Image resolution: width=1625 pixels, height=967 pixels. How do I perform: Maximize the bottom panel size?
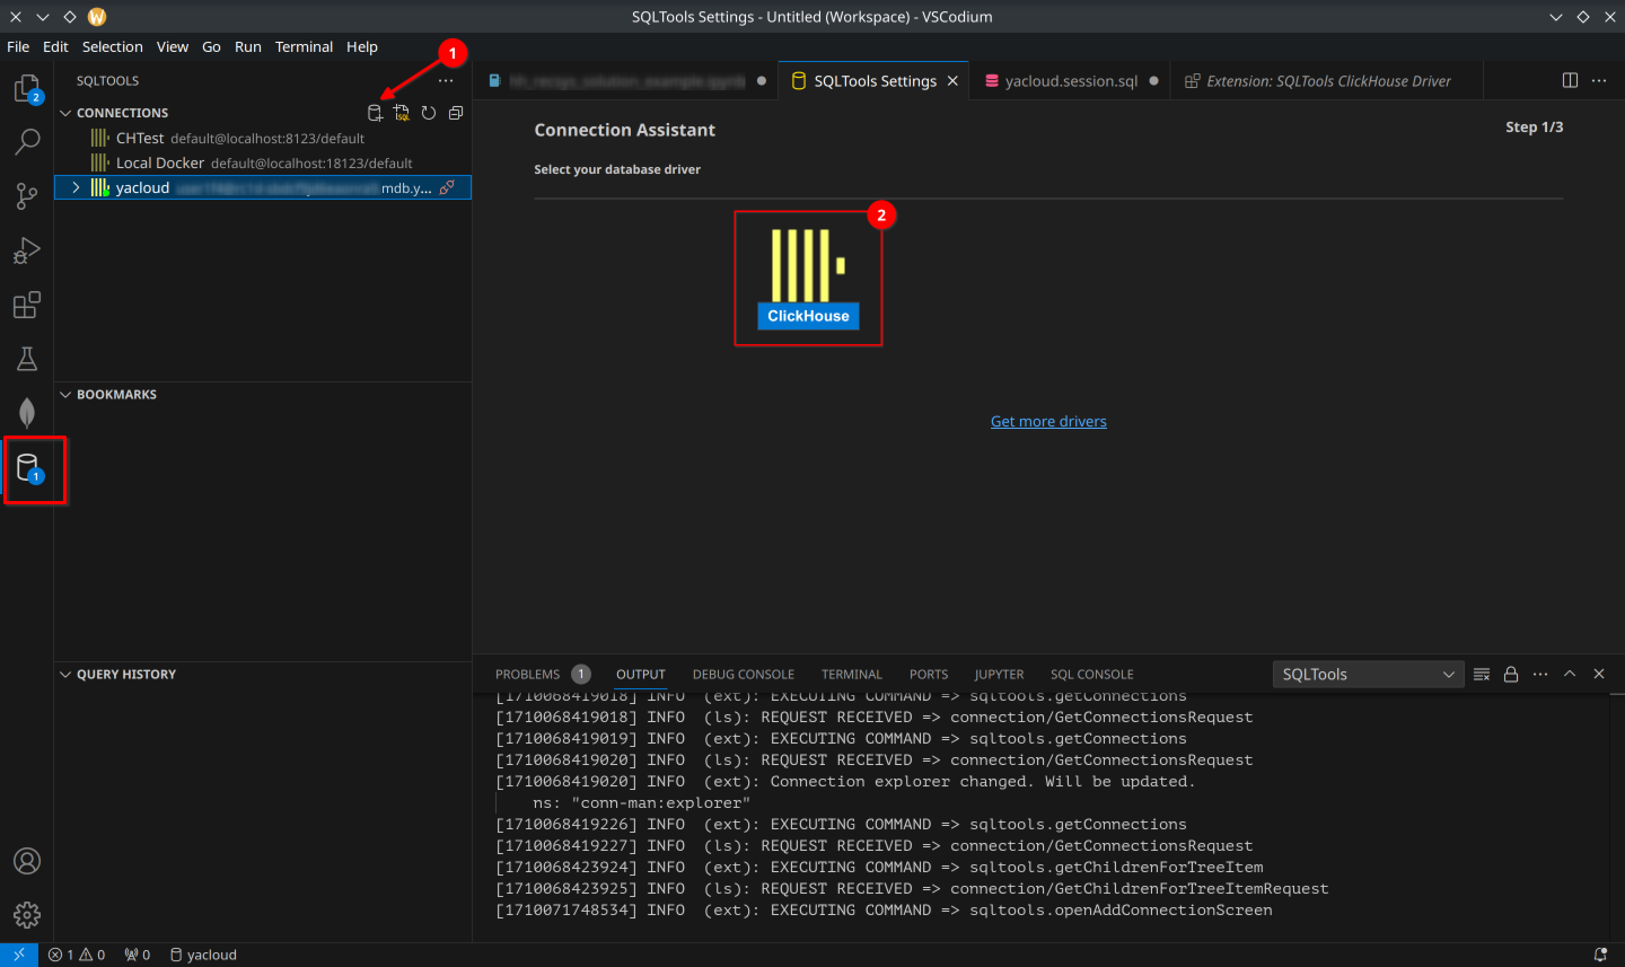click(x=1569, y=674)
